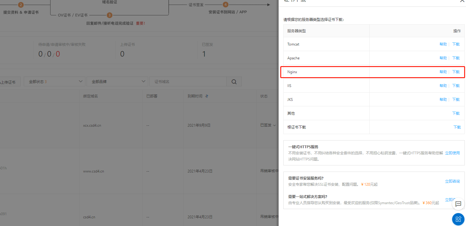
Task: Open the customer service chat bubble icon
Action: coord(458,204)
